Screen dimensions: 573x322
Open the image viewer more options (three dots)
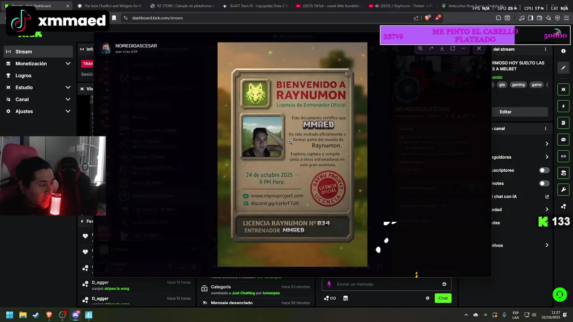coord(463,48)
